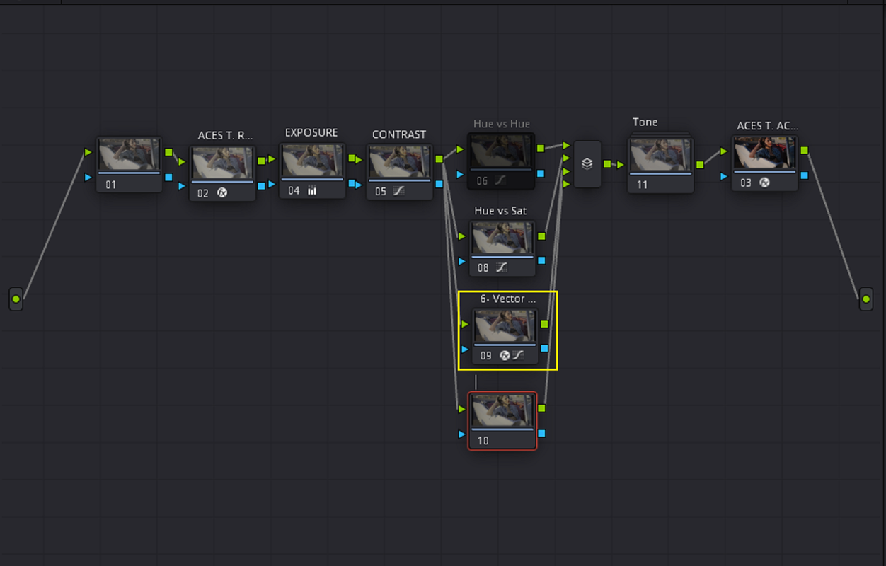Image resolution: width=886 pixels, height=566 pixels.
Task: Click blue key input of node 02
Action: click(182, 186)
